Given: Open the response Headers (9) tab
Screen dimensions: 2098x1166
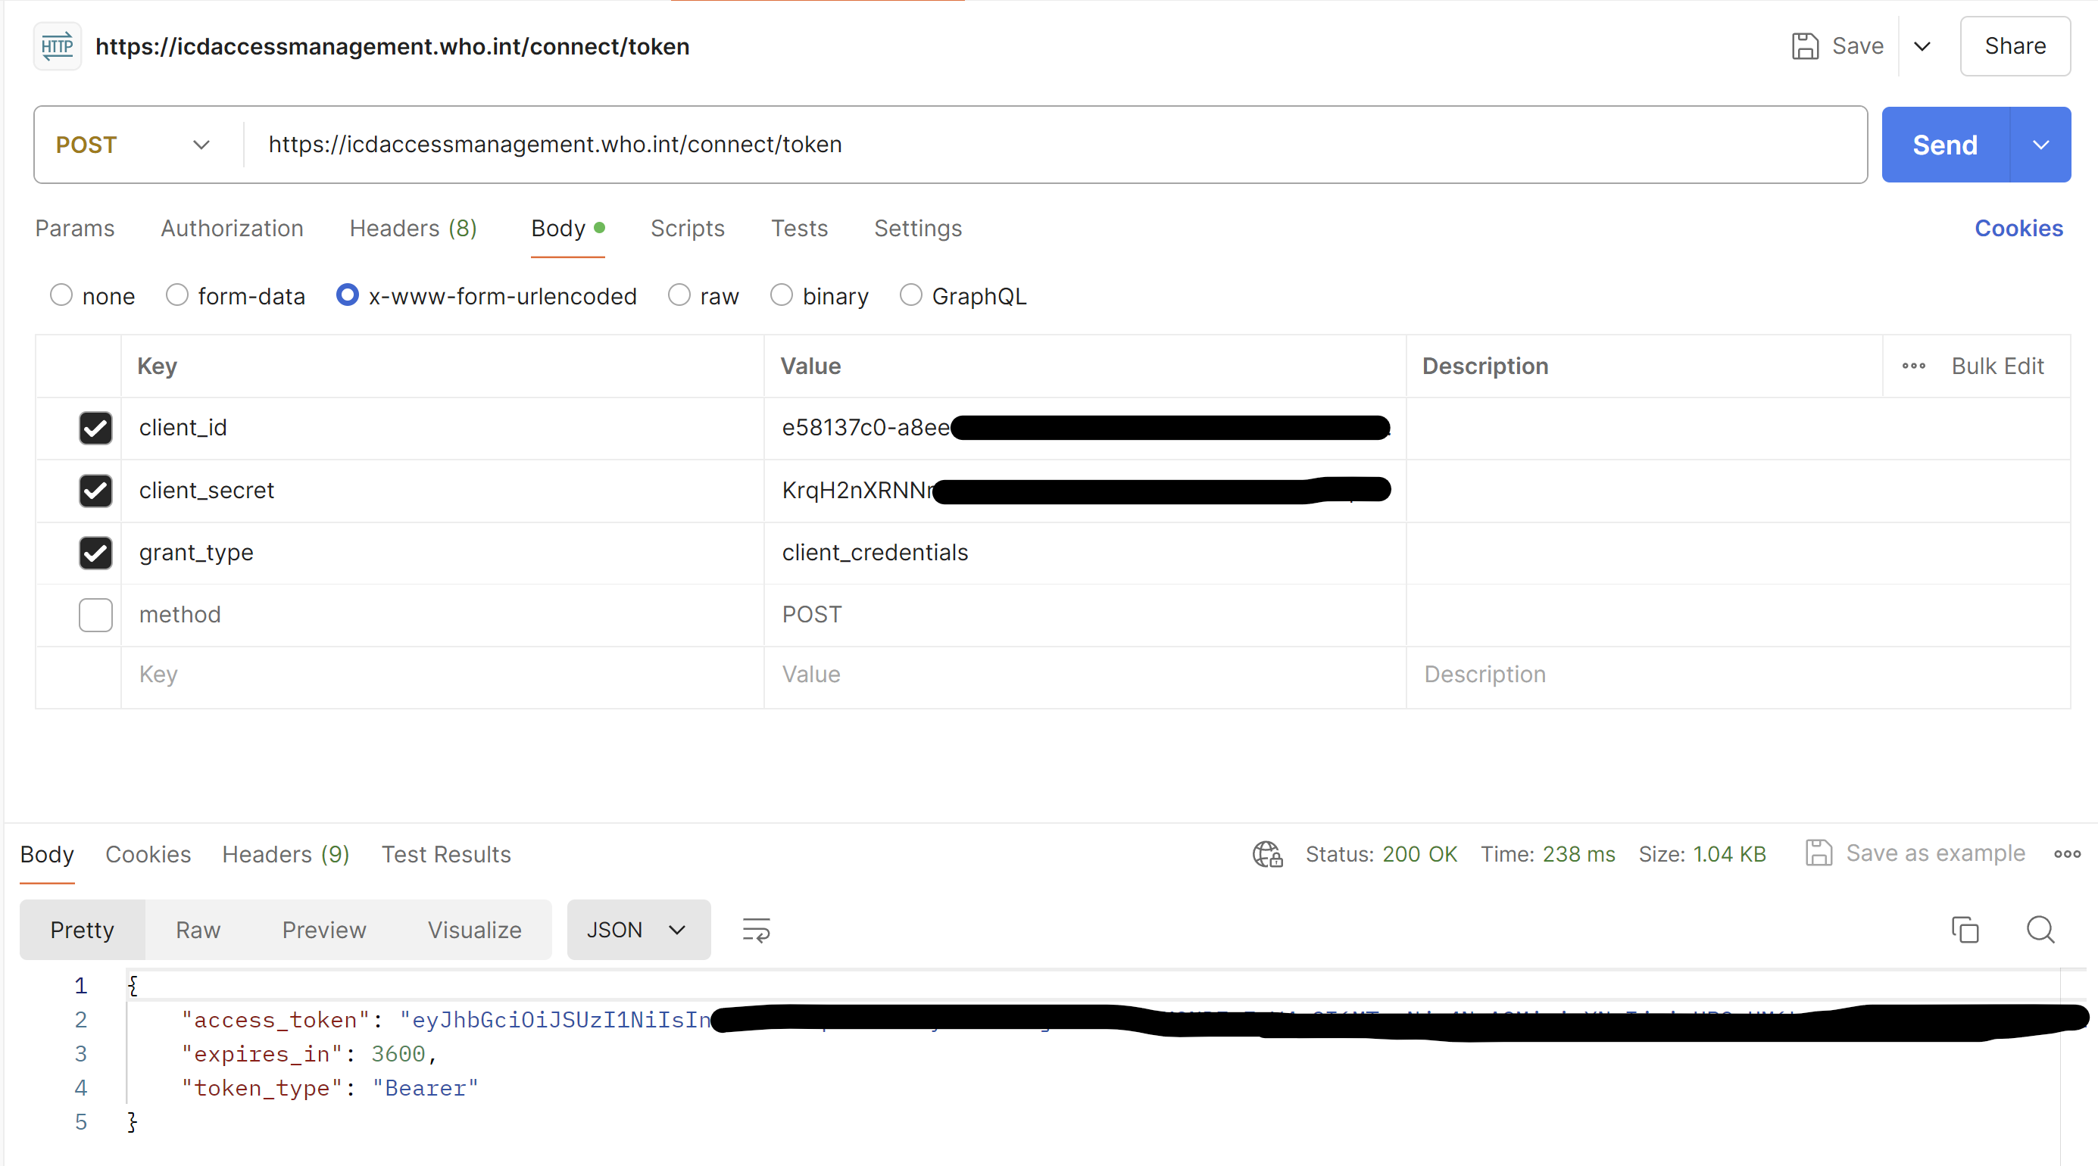Looking at the screenshot, I should (x=286, y=854).
